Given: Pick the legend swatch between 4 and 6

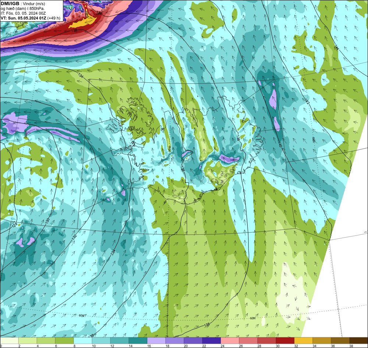Looking at the screenshot, I should (x=46, y=341).
